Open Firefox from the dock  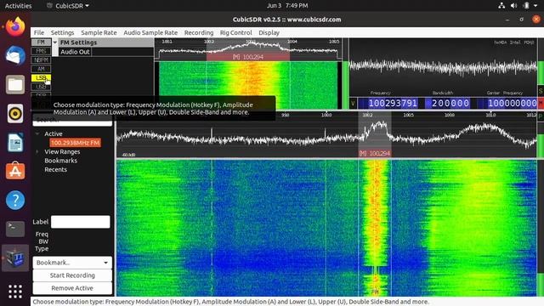(15, 26)
